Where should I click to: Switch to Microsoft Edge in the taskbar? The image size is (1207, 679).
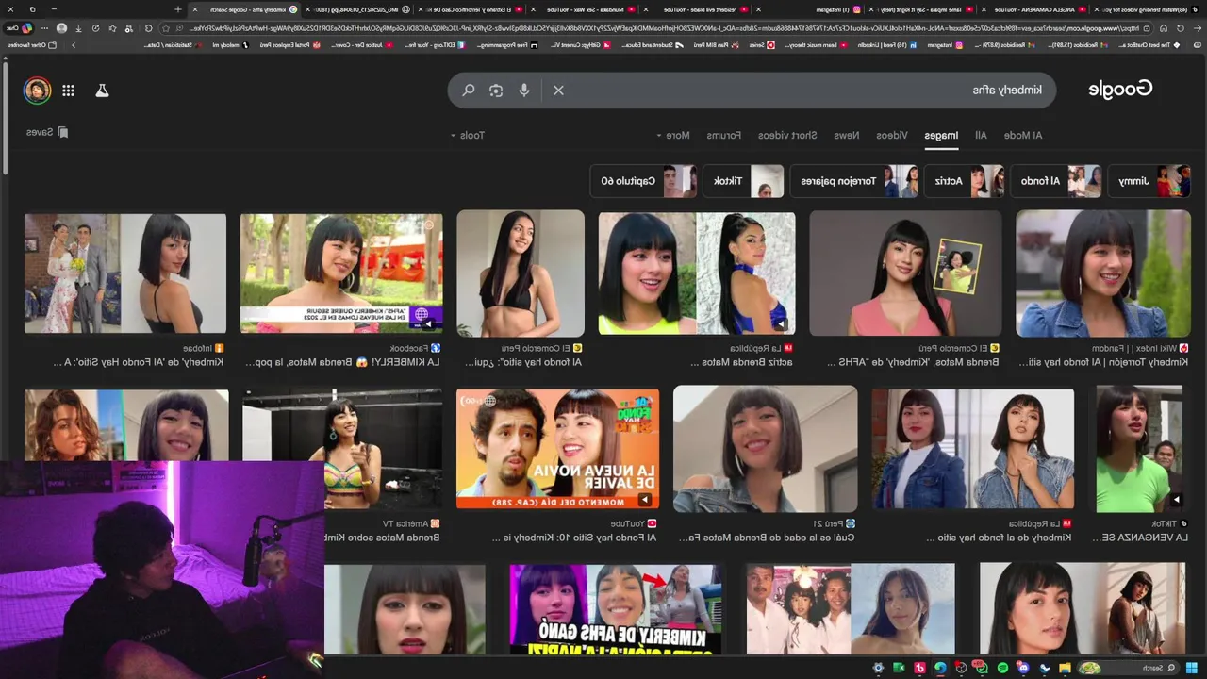[x=940, y=668]
